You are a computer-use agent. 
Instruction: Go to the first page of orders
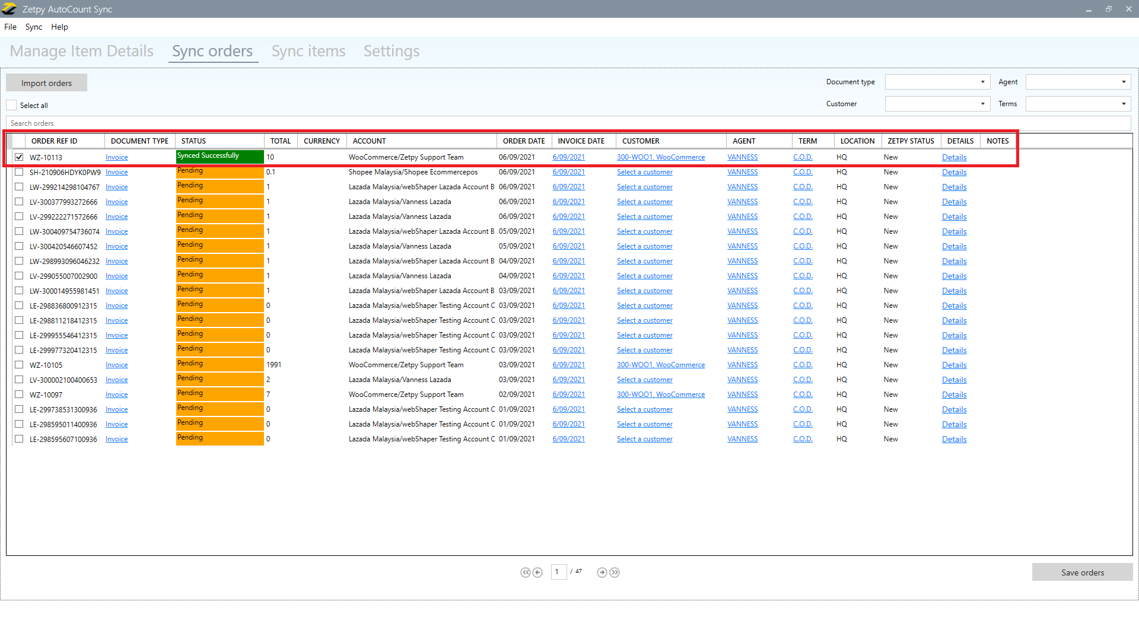525,573
